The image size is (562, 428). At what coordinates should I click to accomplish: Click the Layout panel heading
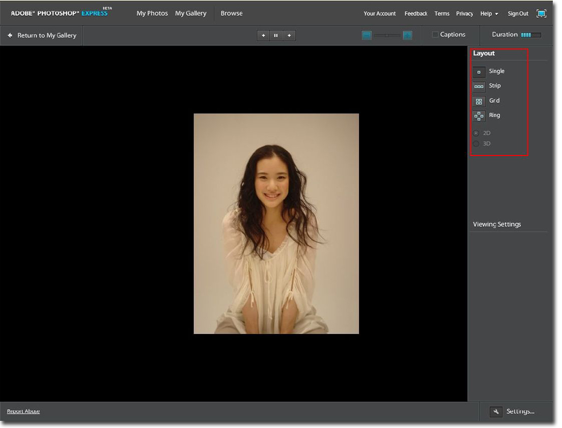(484, 53)
